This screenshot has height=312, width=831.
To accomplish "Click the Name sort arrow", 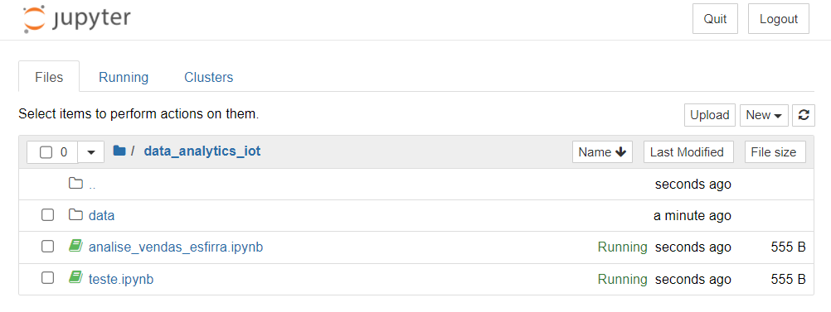I will [620, 152].
